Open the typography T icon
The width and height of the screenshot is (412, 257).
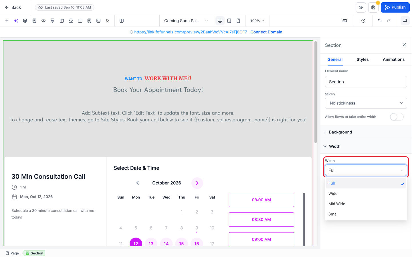tap(62, 21)
